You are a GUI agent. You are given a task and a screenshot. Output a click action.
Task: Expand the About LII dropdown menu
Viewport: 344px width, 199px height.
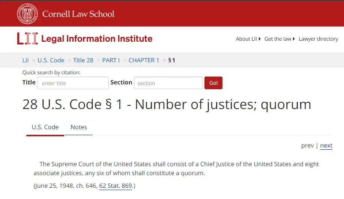(248, 39)
